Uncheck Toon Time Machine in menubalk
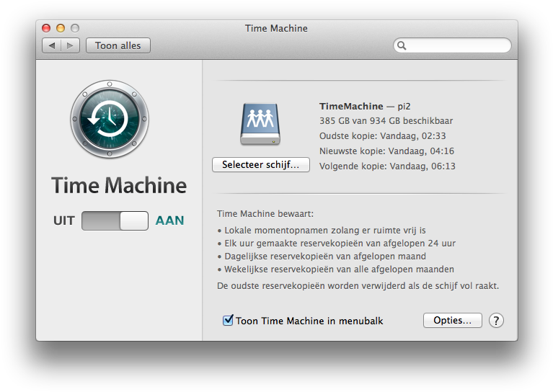 point(228,320)
